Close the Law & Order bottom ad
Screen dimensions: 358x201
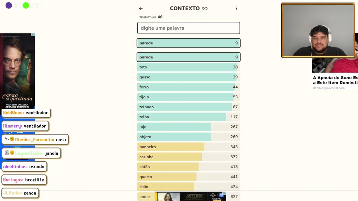[x=224, y=193]
